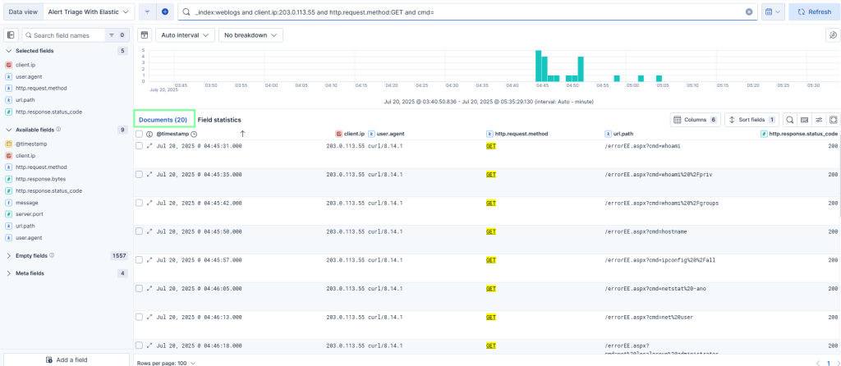Expand the 04:45:31 document row details
This screenshot has width=841, height=366.
(149, 145)
